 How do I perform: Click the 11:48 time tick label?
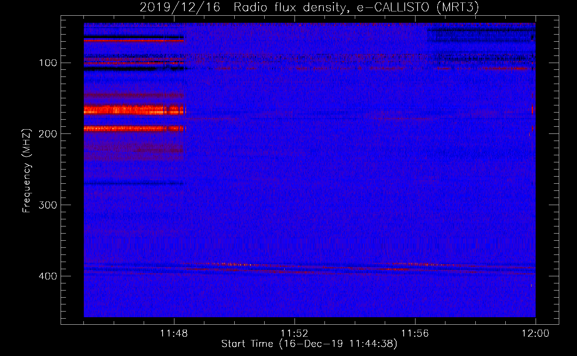click(x=174, y=334)
